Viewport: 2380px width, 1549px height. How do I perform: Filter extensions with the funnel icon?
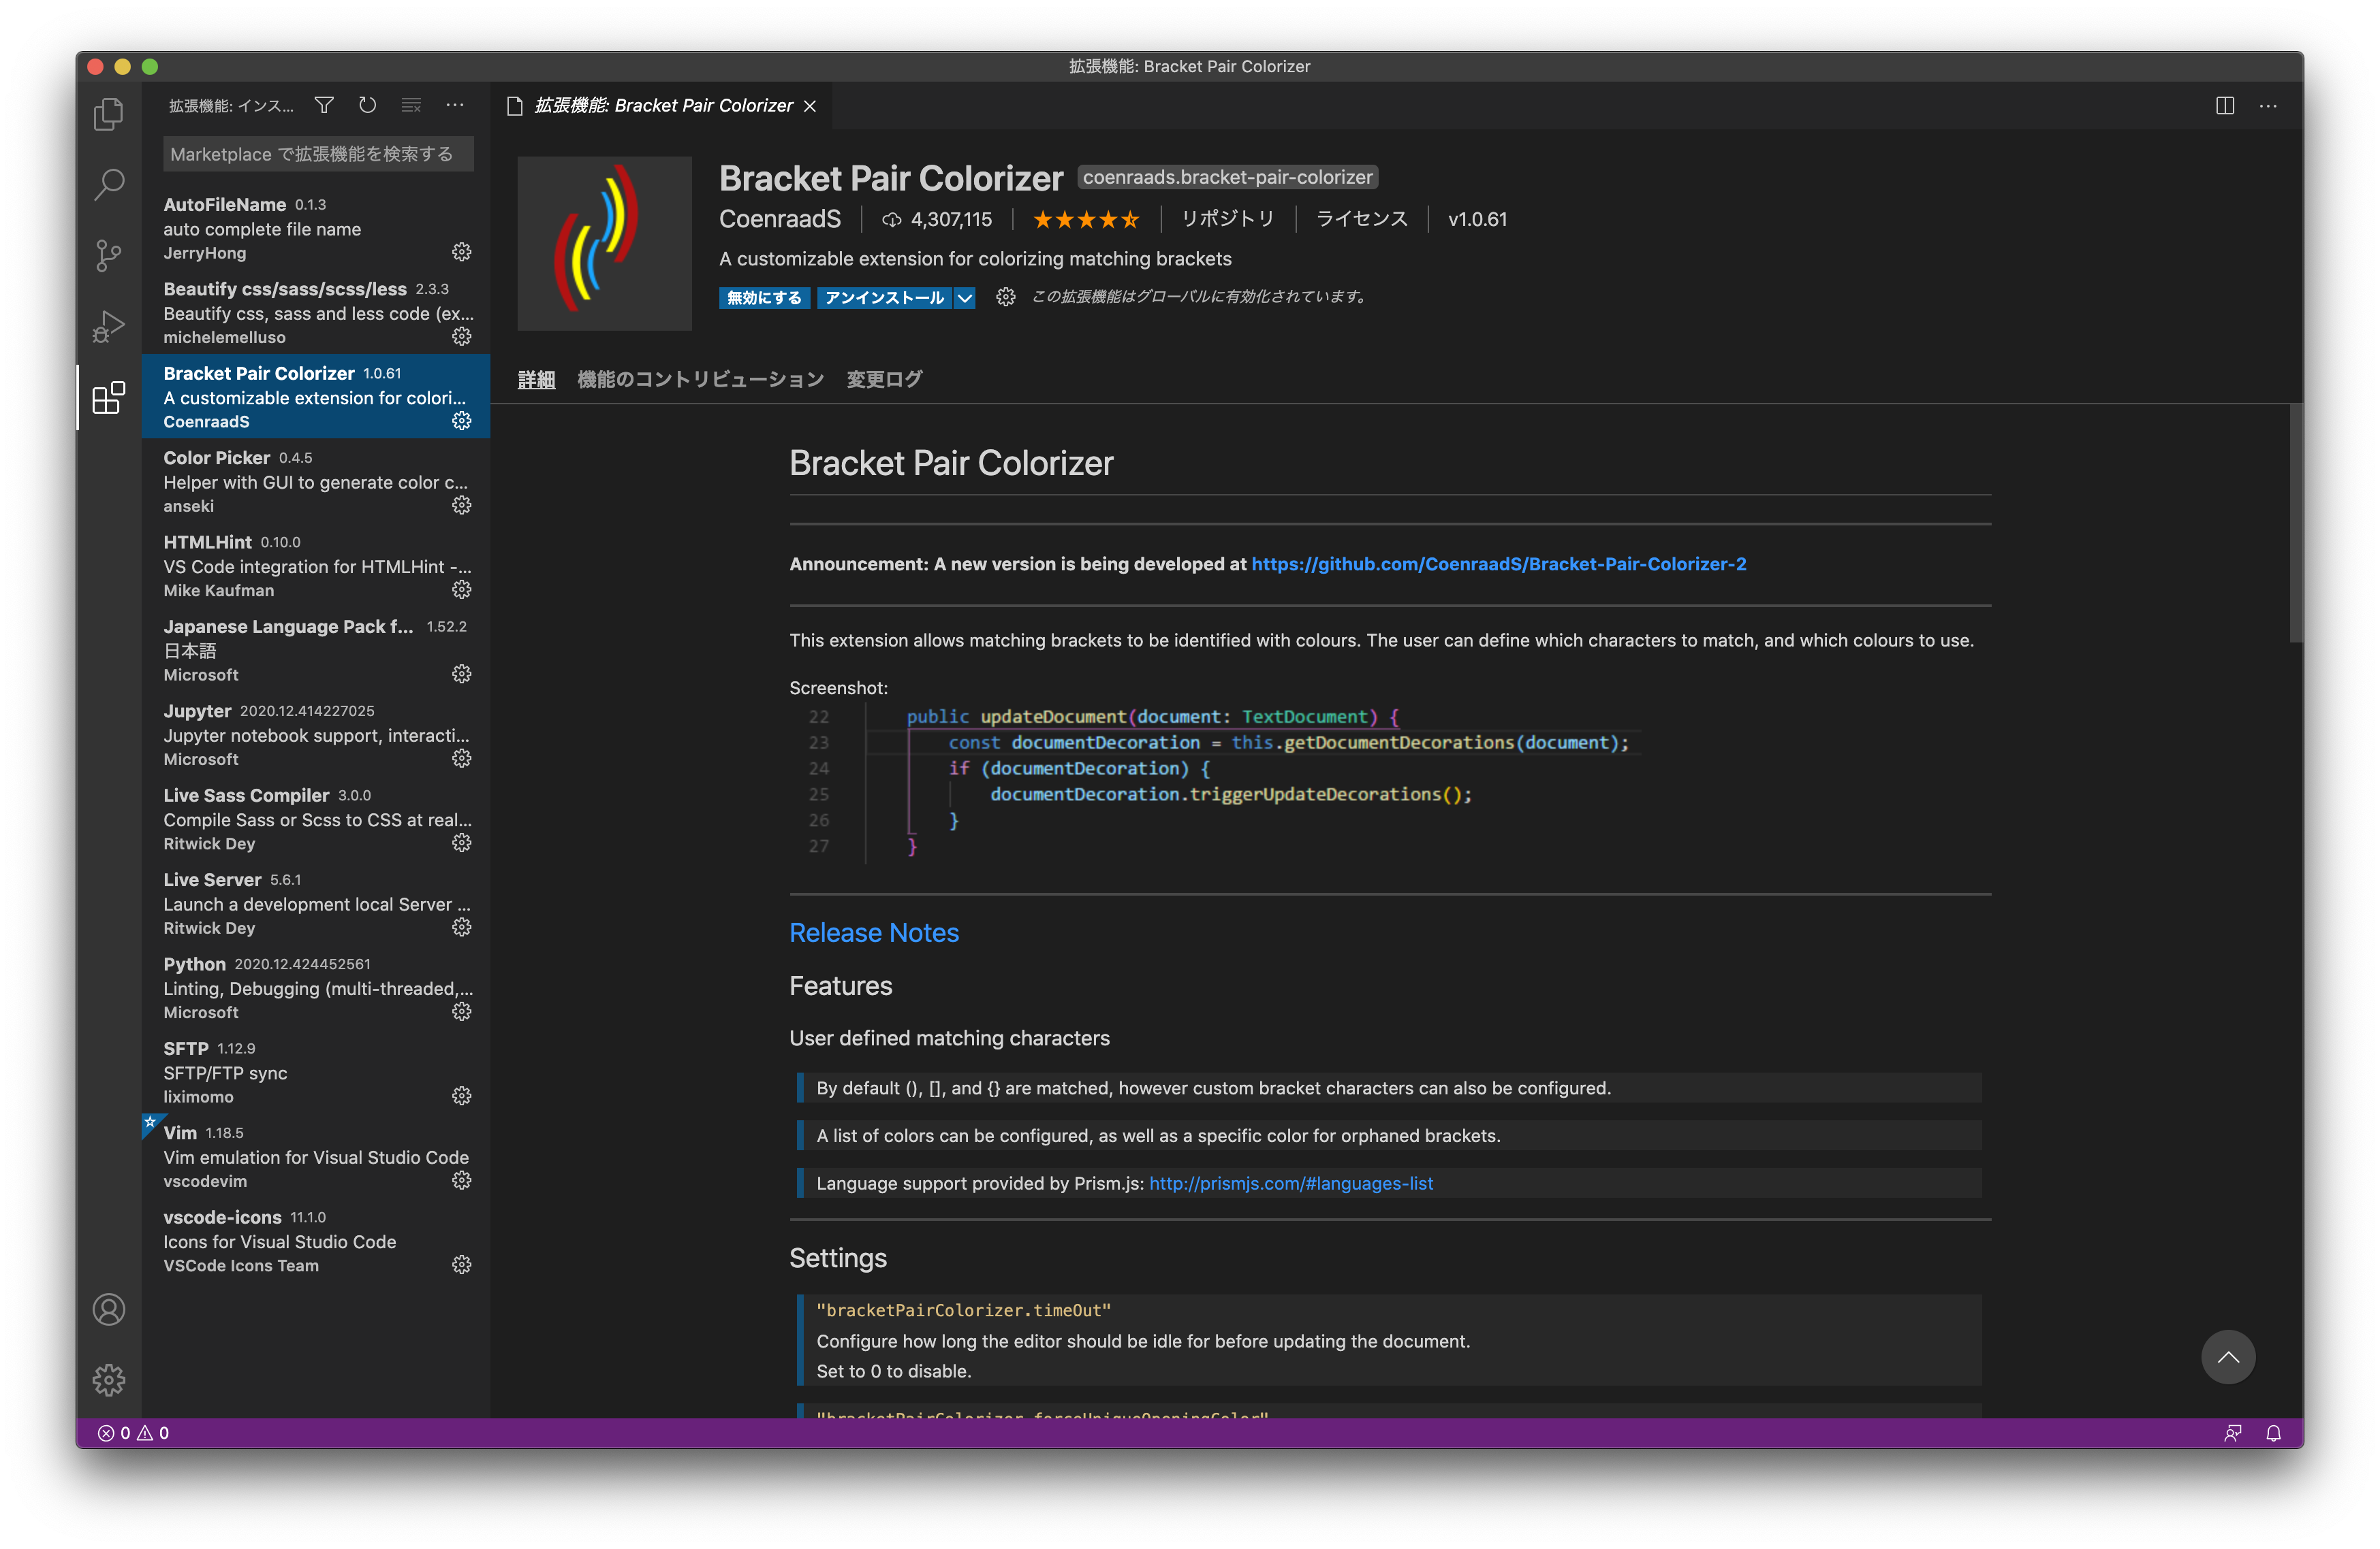324,105
